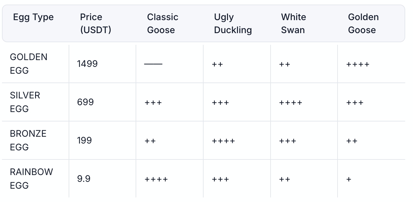This screenshot has height=202, width=413.
Task: Select the 699 price cell
Action: point(86,102)
